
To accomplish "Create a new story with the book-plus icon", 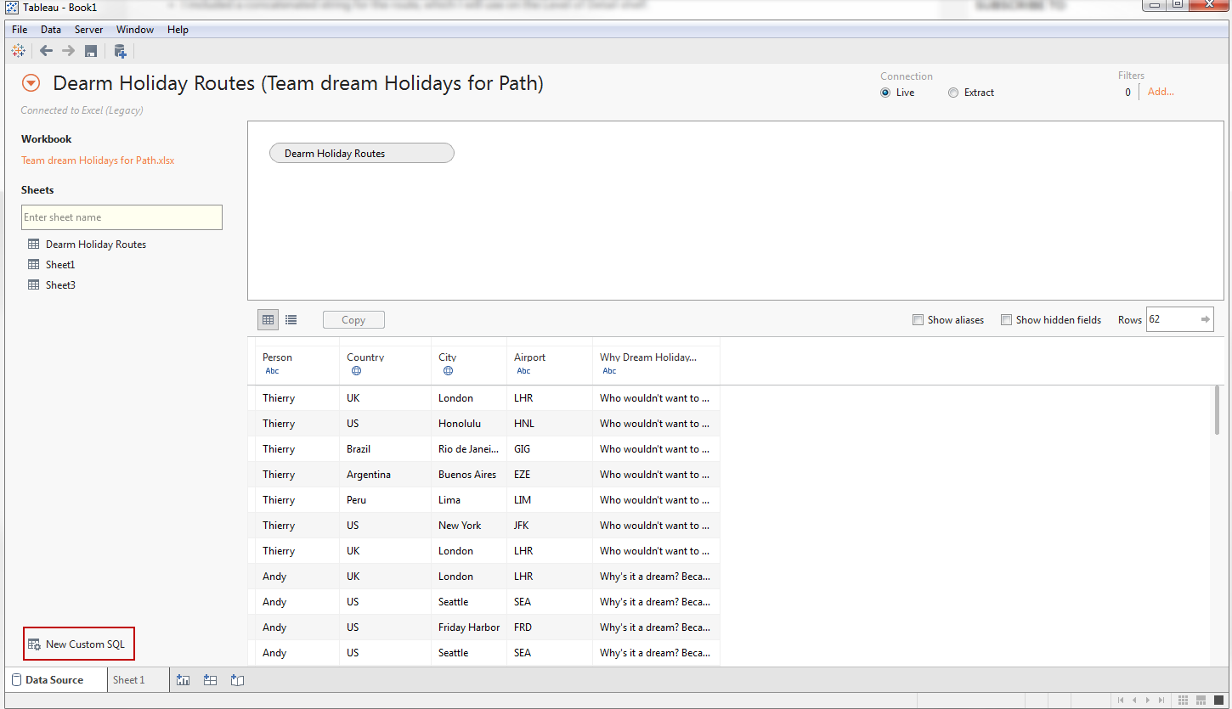I will (x=237, y=680).
